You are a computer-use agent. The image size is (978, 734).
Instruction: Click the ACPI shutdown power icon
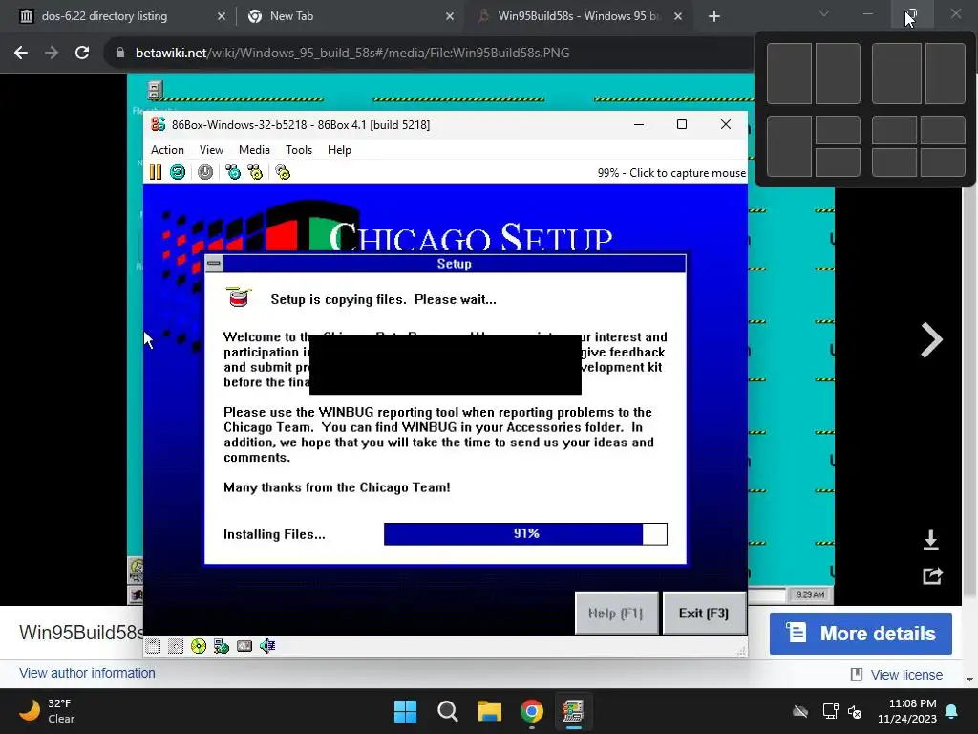205,172
